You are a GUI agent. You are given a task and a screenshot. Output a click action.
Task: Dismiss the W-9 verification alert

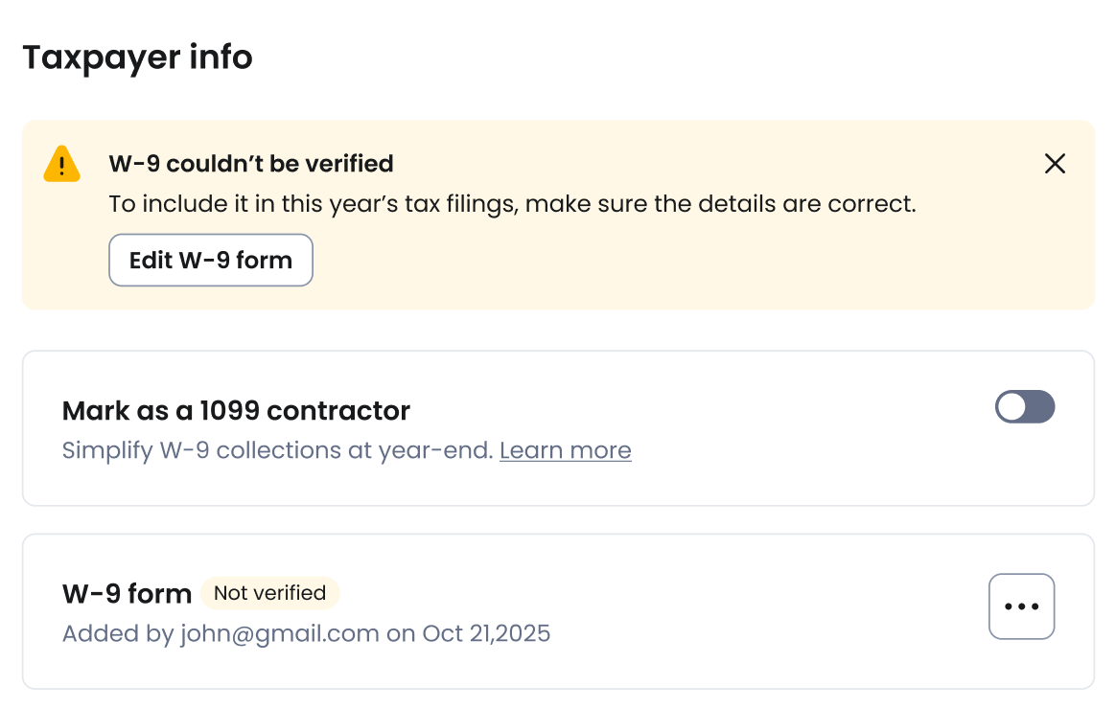[x=1055, y=164]
